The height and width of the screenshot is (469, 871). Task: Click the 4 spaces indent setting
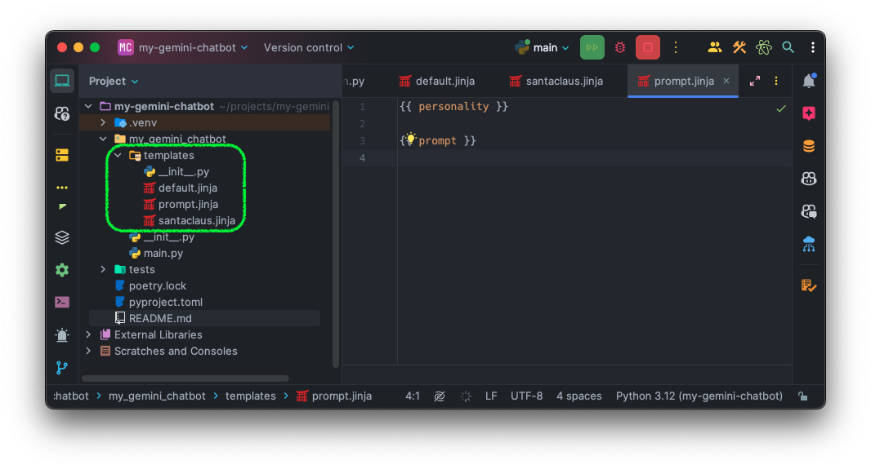(x=578, y=396)
